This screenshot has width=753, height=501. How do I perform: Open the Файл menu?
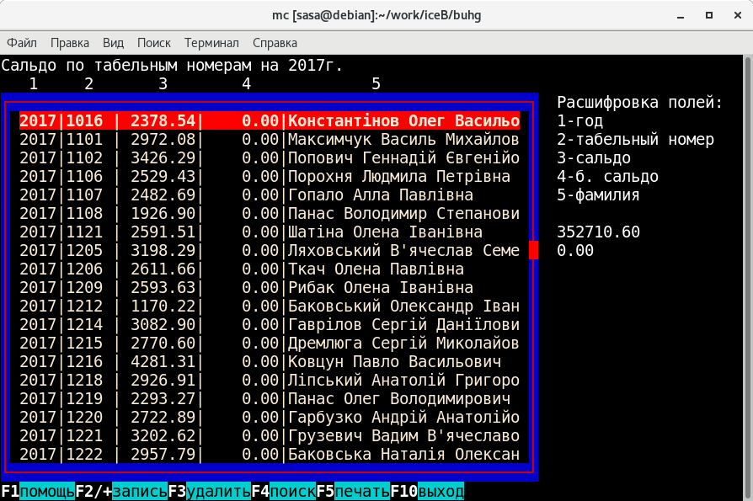(x=22, y=43)
